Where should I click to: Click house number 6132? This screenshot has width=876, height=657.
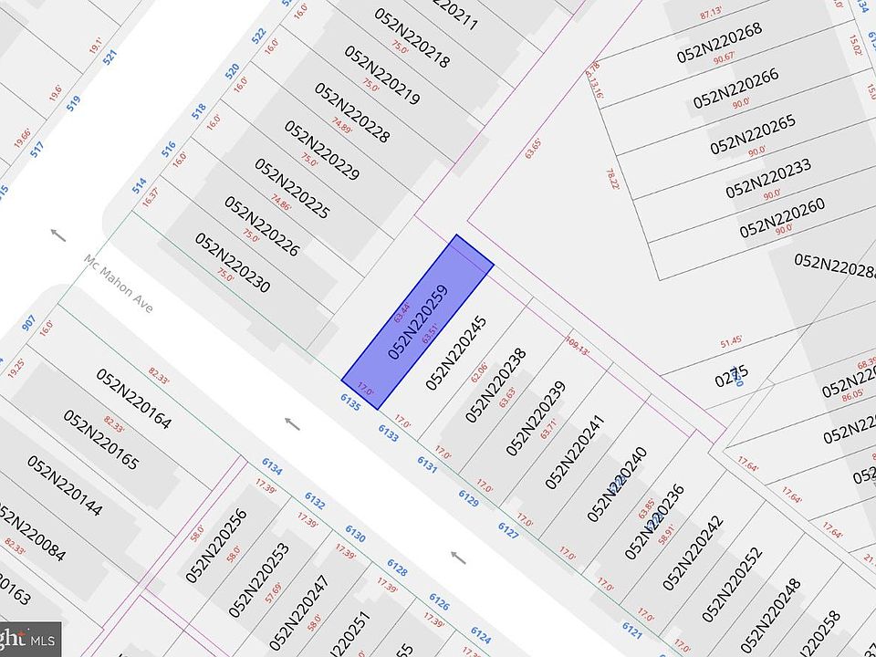tap(315, 501)
